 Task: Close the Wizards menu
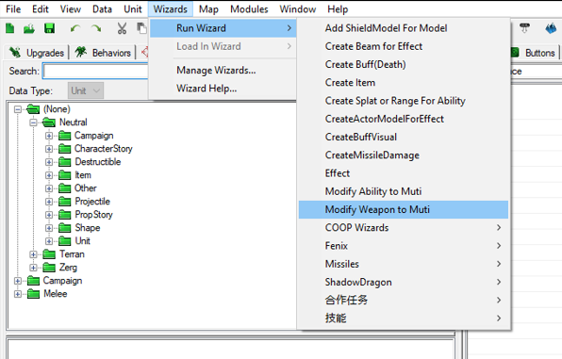click(x=171, y=9)
